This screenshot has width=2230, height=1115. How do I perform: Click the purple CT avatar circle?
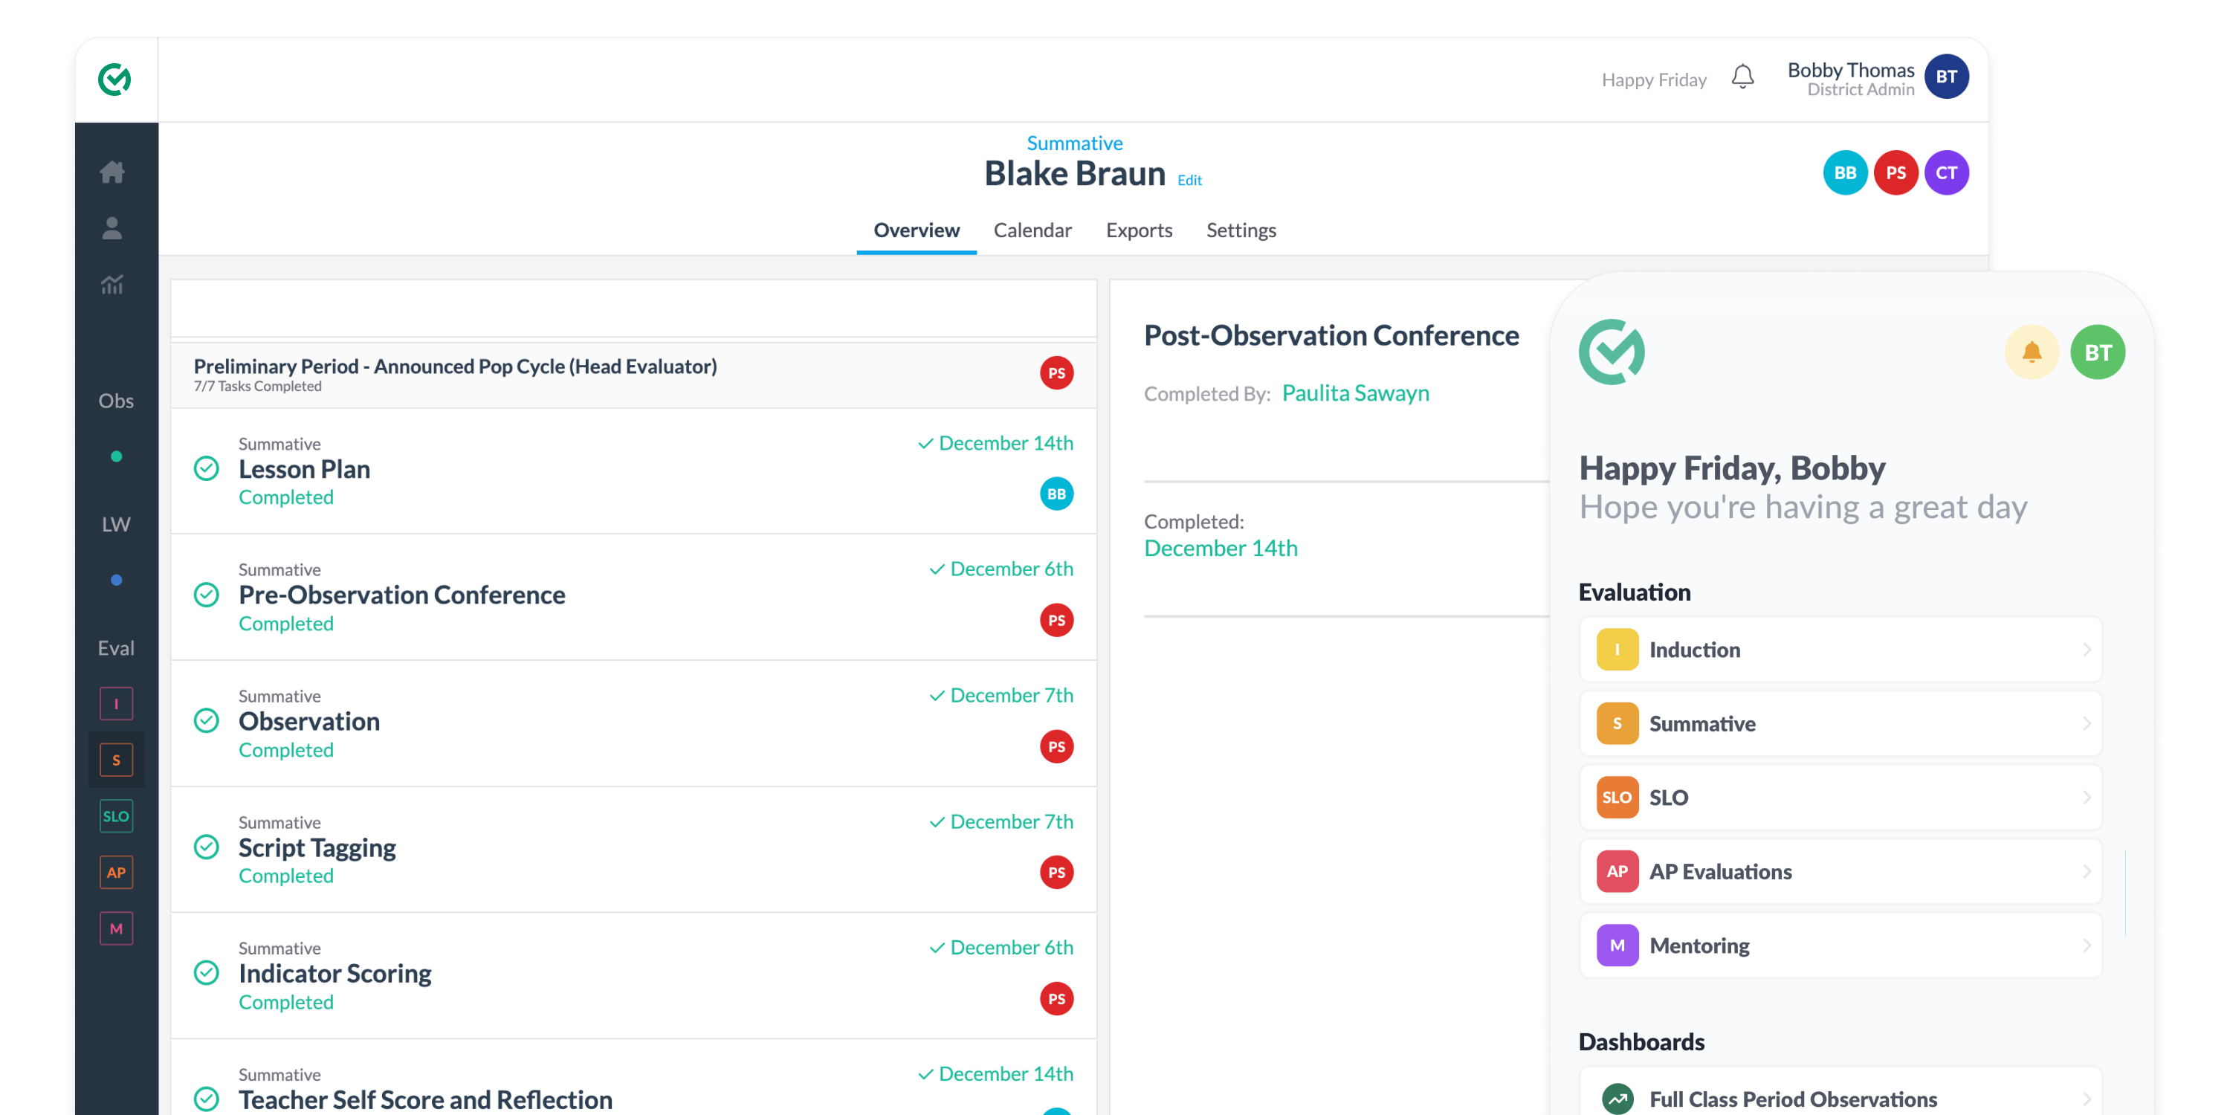[x=1946, y=173]
